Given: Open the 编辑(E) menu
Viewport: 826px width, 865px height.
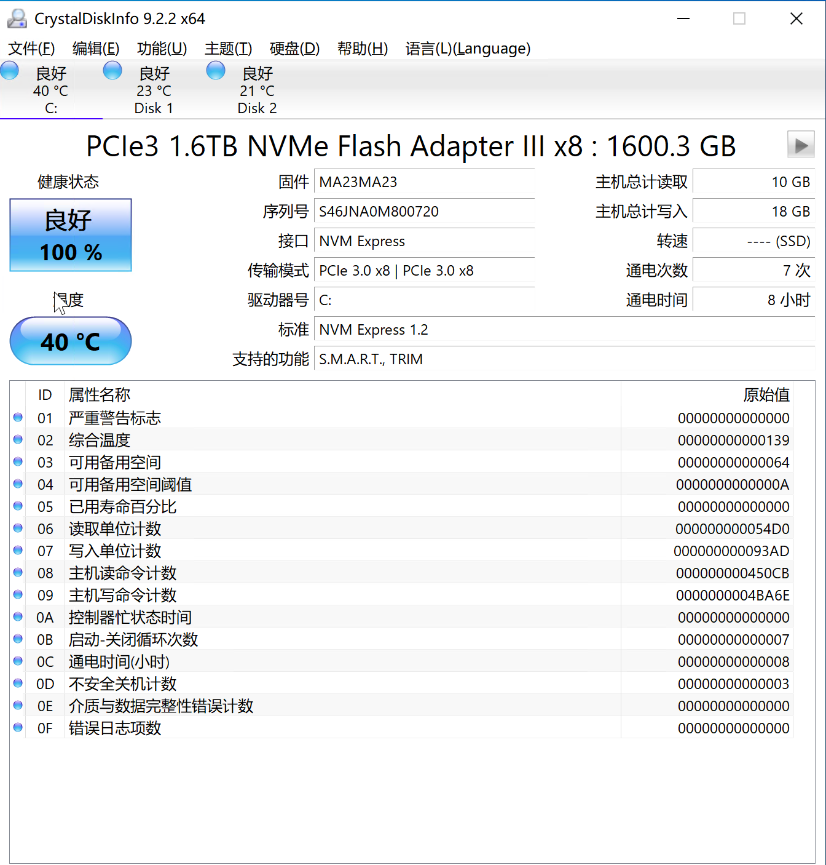Looking at the screenshot, I should tap(96, 49).
